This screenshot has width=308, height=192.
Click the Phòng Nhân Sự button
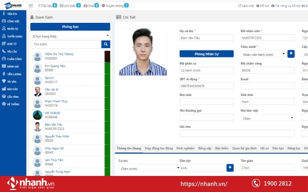pyautogui.click(x=207, y=54)
